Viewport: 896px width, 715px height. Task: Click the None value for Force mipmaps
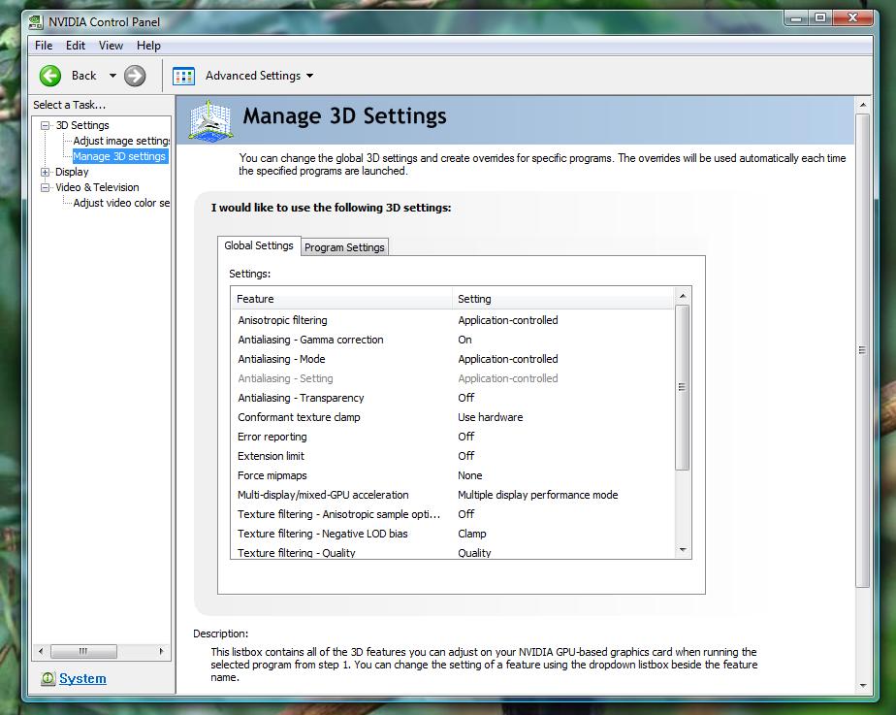coord(469,475)
